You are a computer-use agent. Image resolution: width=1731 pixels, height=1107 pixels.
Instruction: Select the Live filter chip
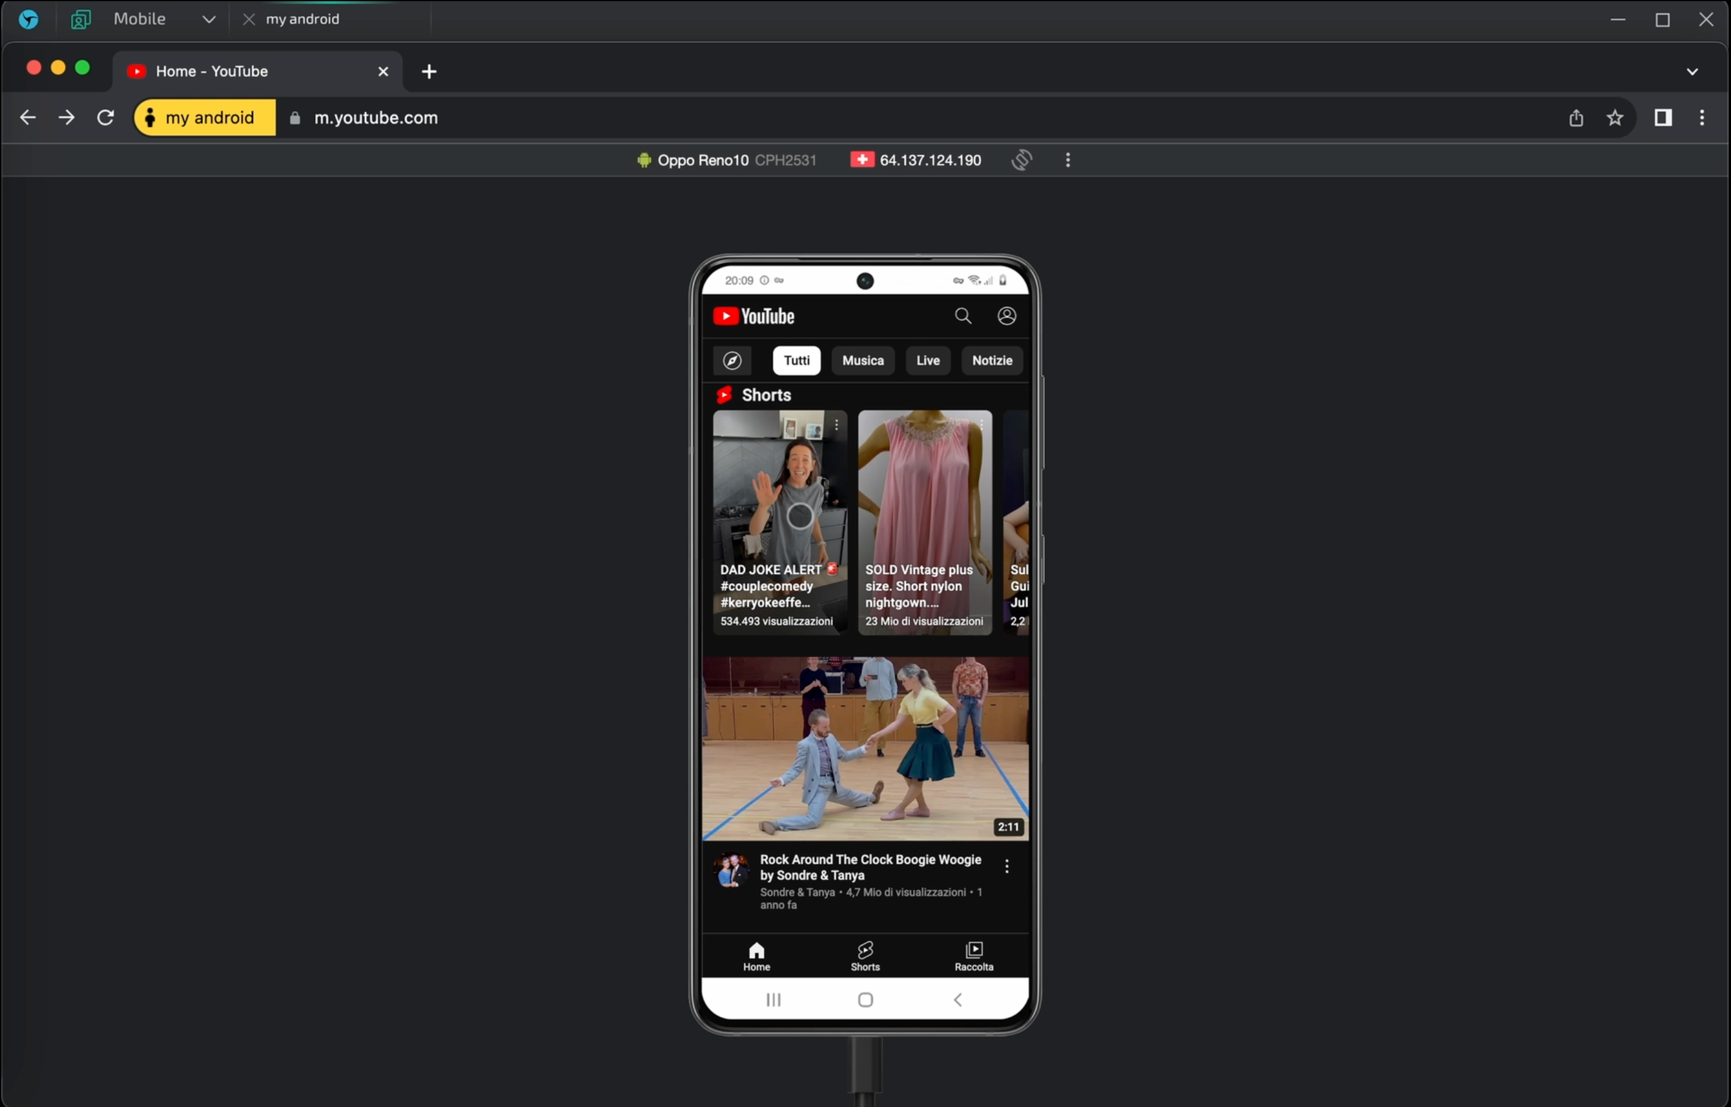(x=928, y=361)
